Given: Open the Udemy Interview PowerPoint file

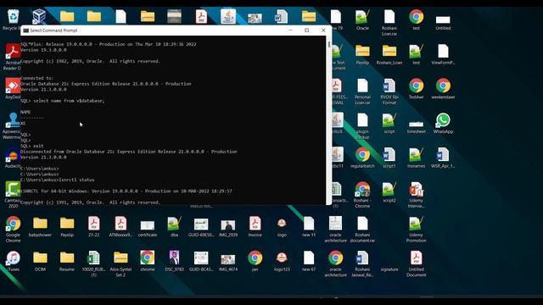Looking at the screenshot, I should click(x=417, y=195).
